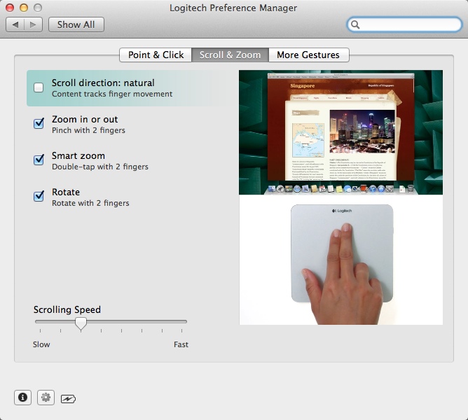Click the Show All button
Viewport: 468px width, 420px height.
coord(76,24)
